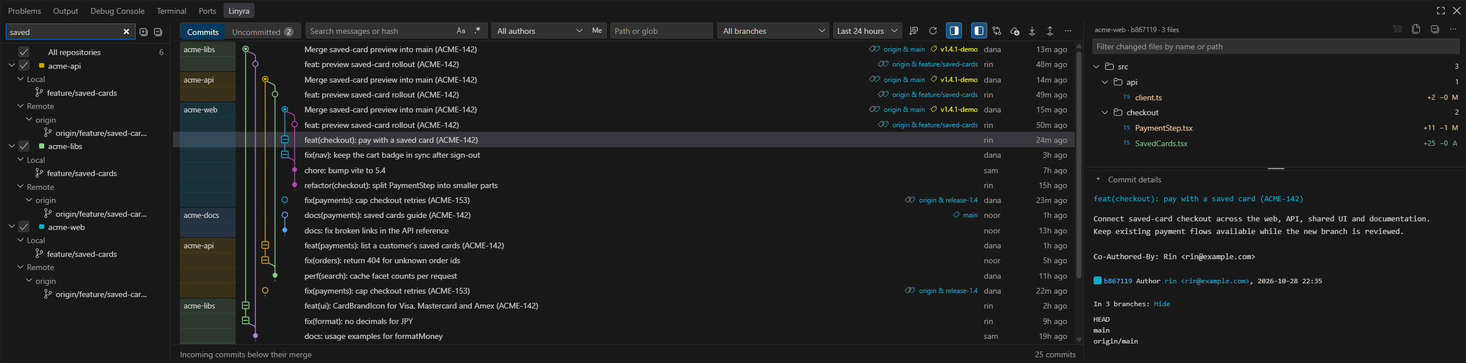The width and height of the screenshot is (1466, 363).
Task: Click the pull down-arrow icon
Action: click(x=1032, y=31)
